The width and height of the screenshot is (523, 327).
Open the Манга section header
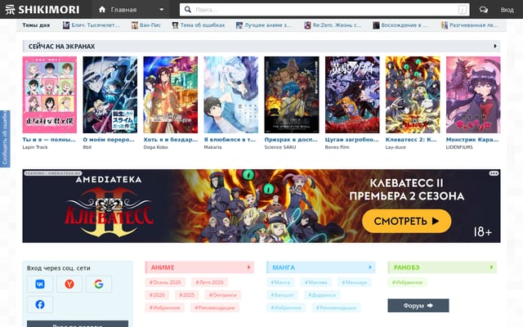pos(321,267)
